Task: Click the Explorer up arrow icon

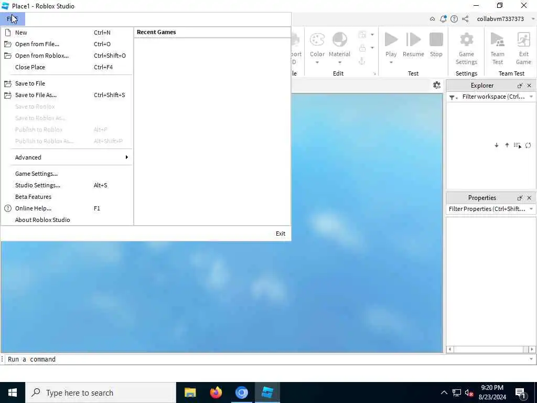Action: point(507,145)
